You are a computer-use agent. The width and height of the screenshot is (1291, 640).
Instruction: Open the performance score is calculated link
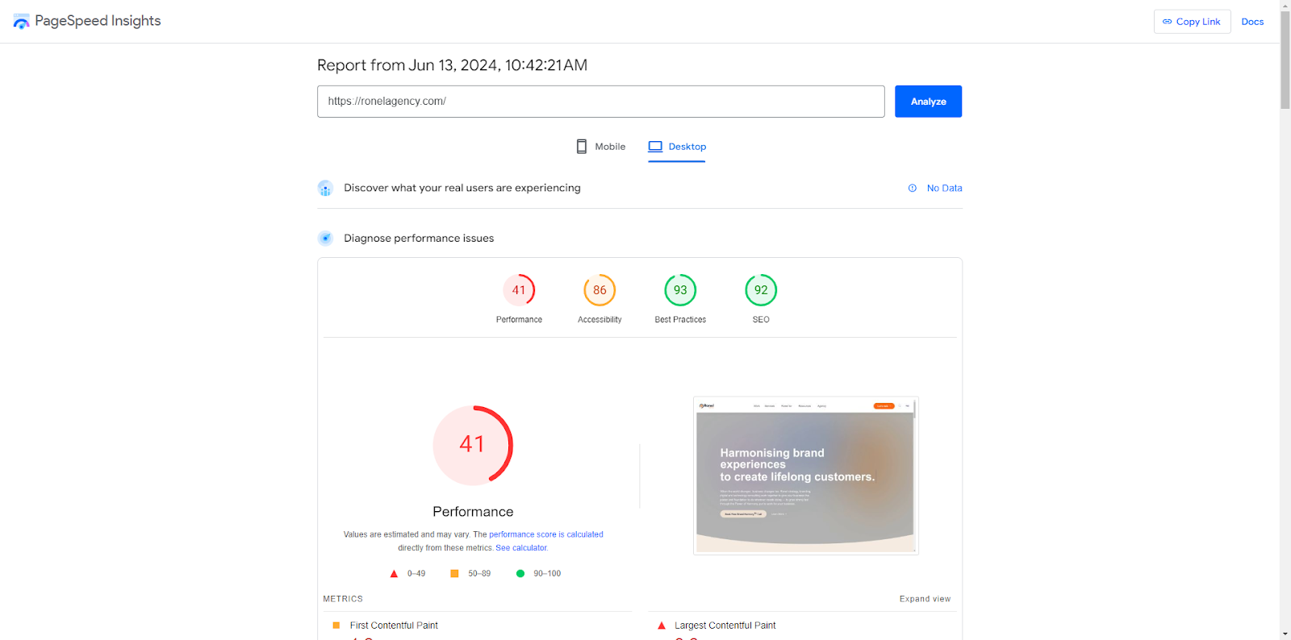[546, 534]
